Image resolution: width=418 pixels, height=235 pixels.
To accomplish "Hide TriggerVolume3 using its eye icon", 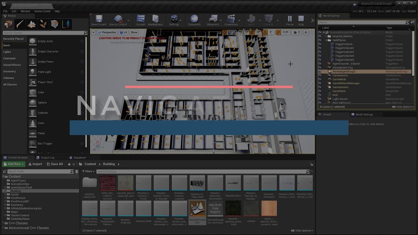I will [x=320, y=52].
